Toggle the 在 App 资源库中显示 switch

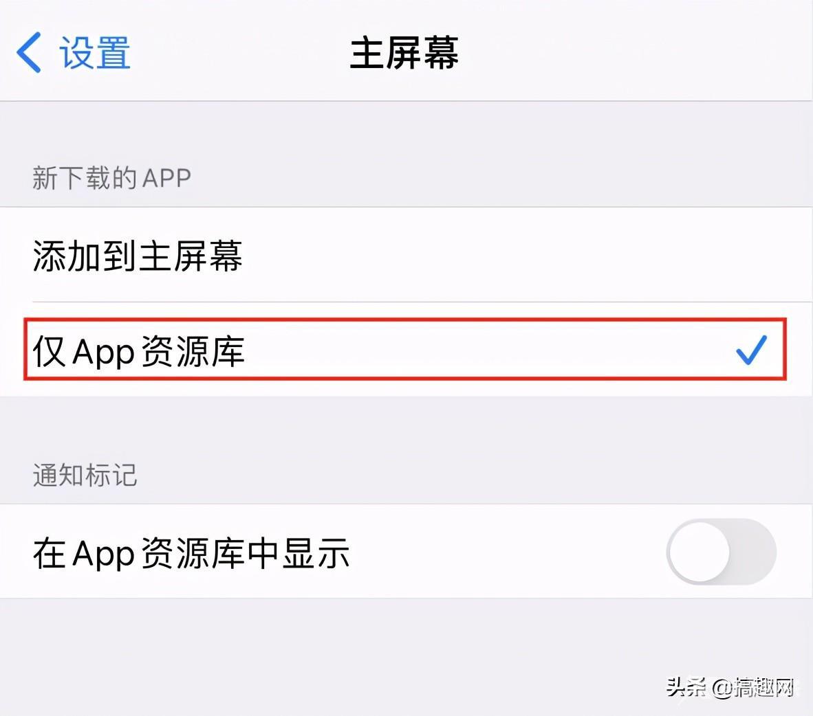(x=722, y=552)
